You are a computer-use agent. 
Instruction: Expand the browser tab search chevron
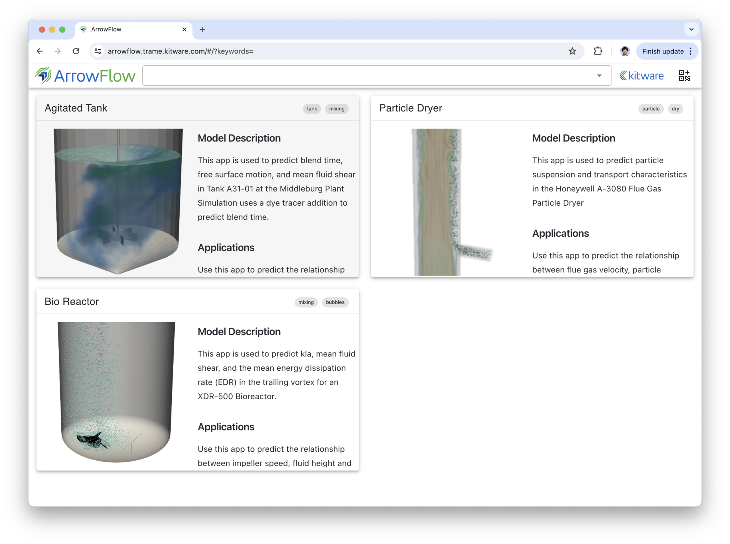(x=692, y=29)
